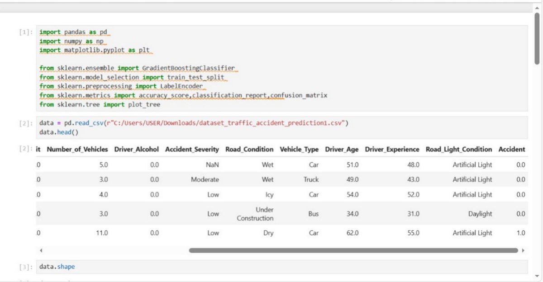Click the 62.0 cell under Driver_Age
The image size is (543, 282).
(352, 233)
